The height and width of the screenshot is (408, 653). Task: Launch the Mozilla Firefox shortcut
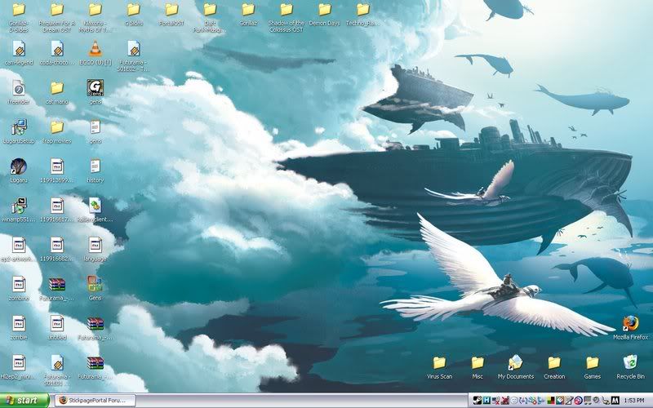point(630,323)
